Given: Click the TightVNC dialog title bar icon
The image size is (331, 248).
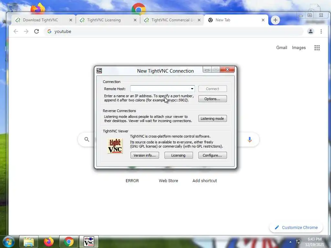Looking at the screenshot, I should tap(99, 71).
